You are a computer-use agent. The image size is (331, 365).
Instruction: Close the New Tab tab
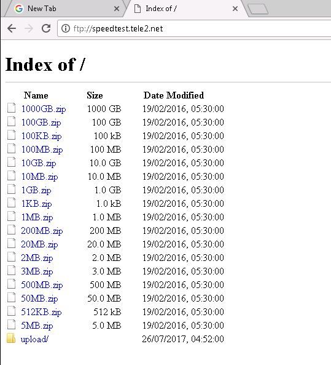[x=117, y=9]
